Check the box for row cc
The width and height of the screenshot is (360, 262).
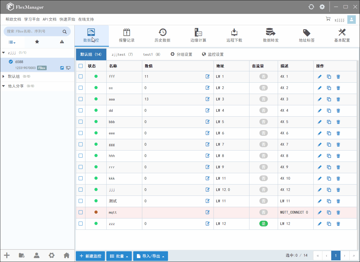[81, 88]
